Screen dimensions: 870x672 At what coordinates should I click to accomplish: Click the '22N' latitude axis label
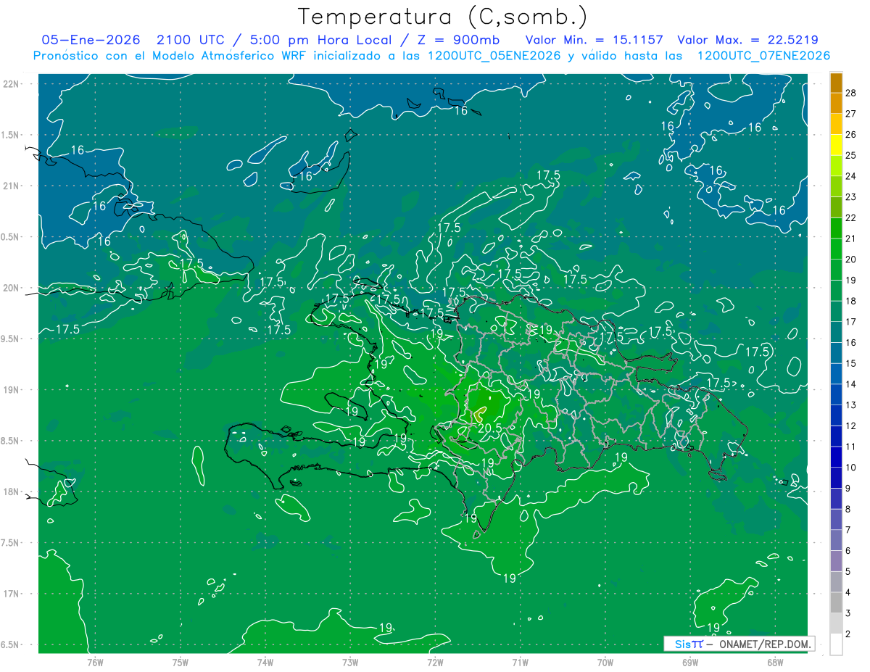(x=11, y=84)
